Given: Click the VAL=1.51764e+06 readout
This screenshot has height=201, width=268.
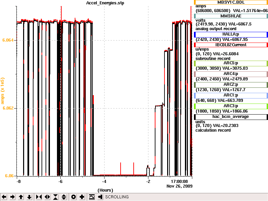Looking at the screenshot, I should point(250,11).
